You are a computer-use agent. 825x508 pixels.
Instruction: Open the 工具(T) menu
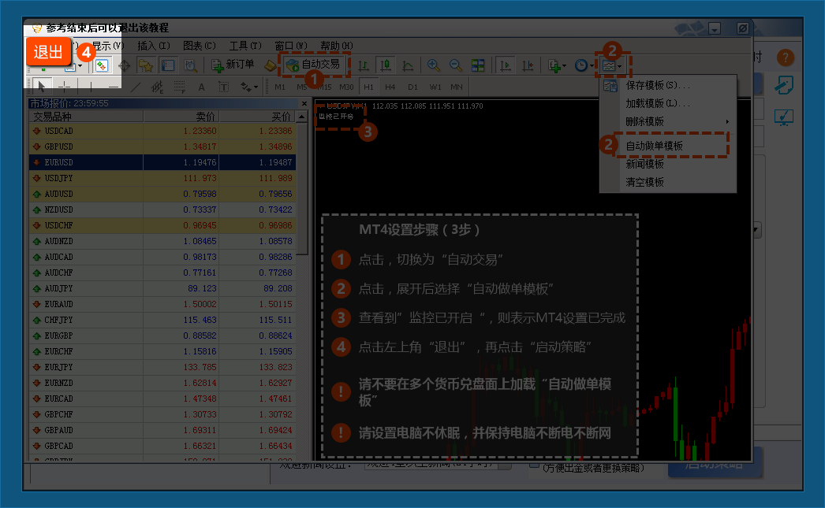tap(245, 46)
